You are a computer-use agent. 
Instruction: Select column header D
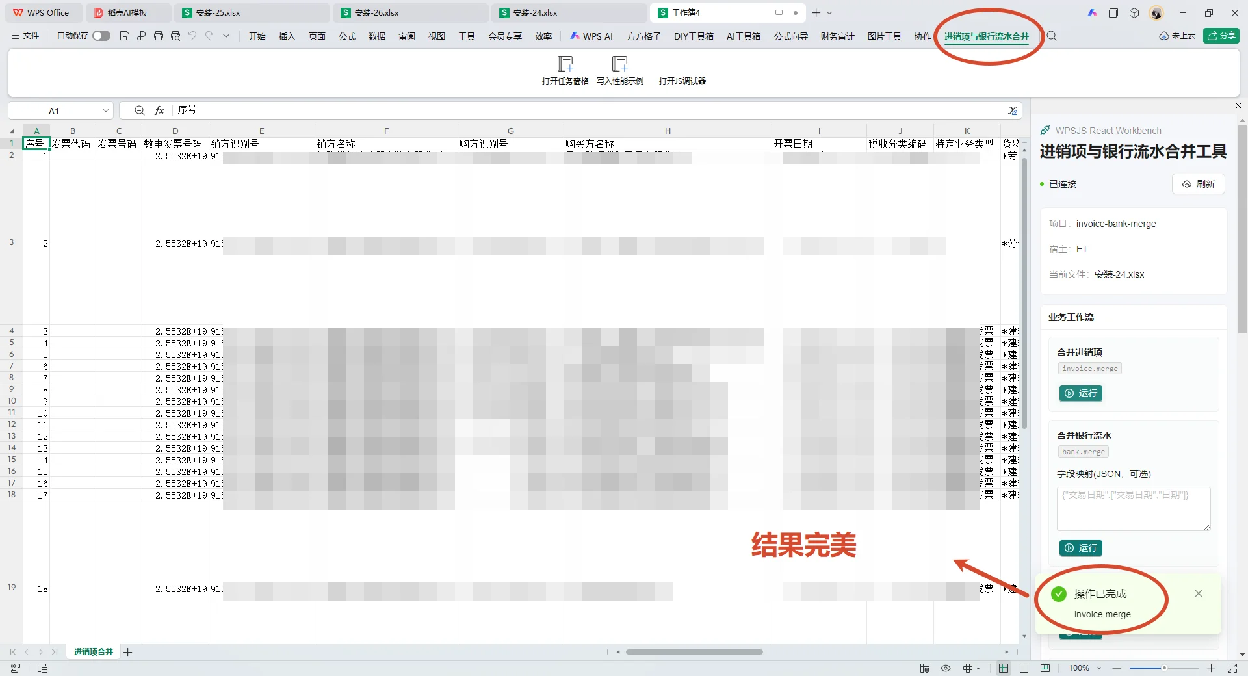point(175,131)
